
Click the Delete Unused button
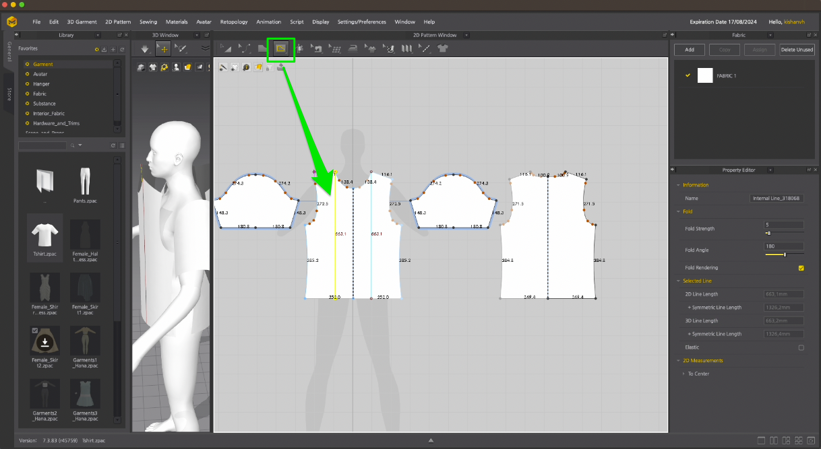pos(797,50)
